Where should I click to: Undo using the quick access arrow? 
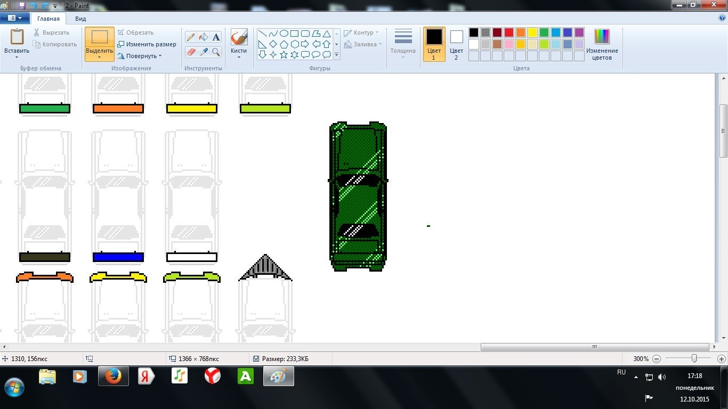tap(34, 6)
